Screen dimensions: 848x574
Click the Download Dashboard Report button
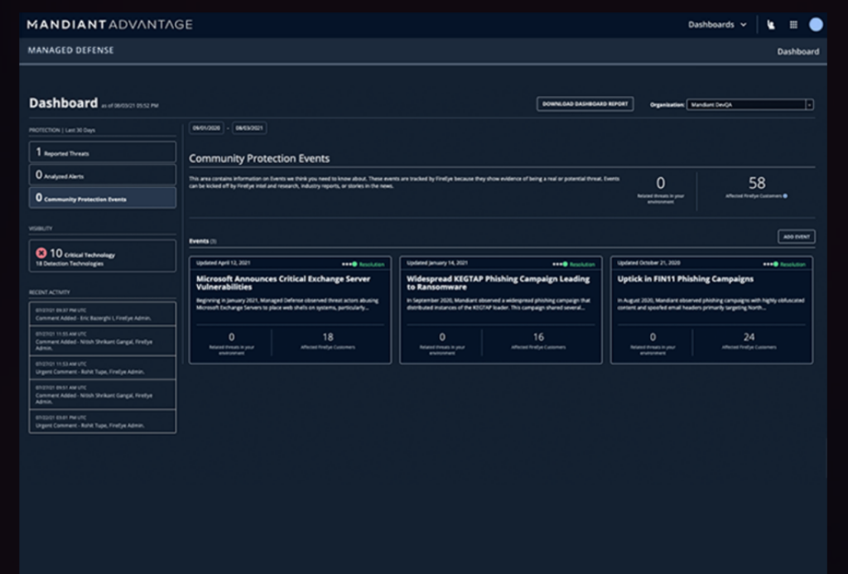coord(585,104)
